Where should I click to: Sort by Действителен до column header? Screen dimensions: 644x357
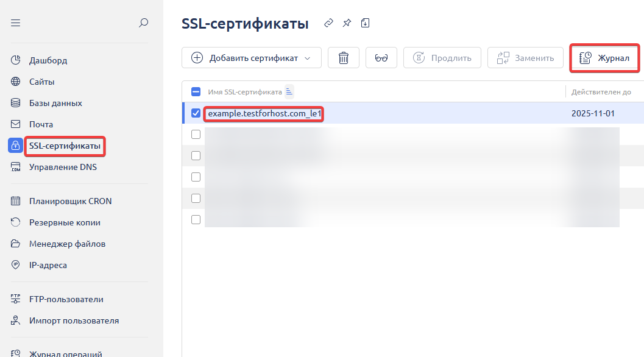coord(601,92)
